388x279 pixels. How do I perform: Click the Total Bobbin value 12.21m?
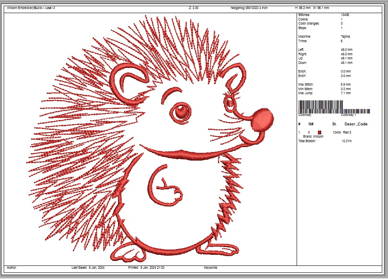click(x=347, y=141)
